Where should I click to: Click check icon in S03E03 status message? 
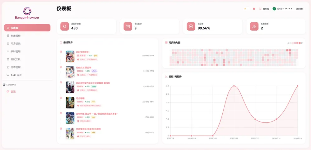click(x=78, y=121)
